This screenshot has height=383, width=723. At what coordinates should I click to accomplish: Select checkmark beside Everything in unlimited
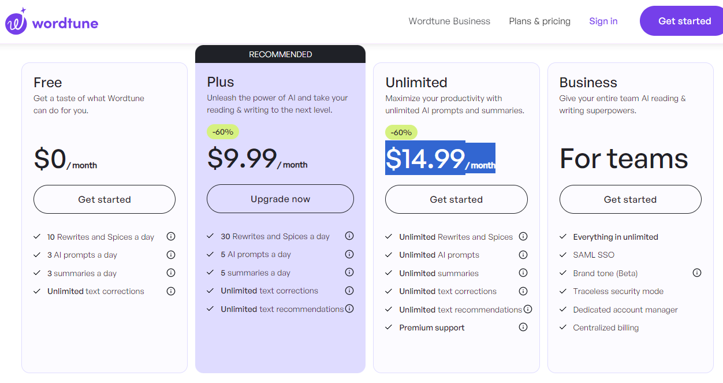click(x=562, y=236)
